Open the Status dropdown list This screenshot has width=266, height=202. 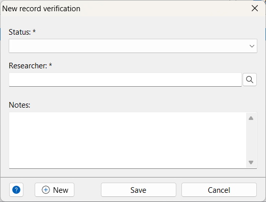pyautogui.click(x=133, y=46)
